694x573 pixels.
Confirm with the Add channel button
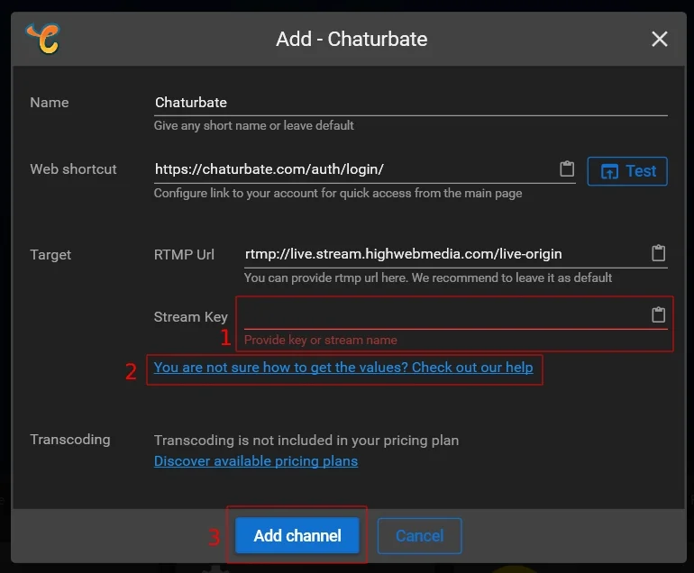tap(297, 535)
